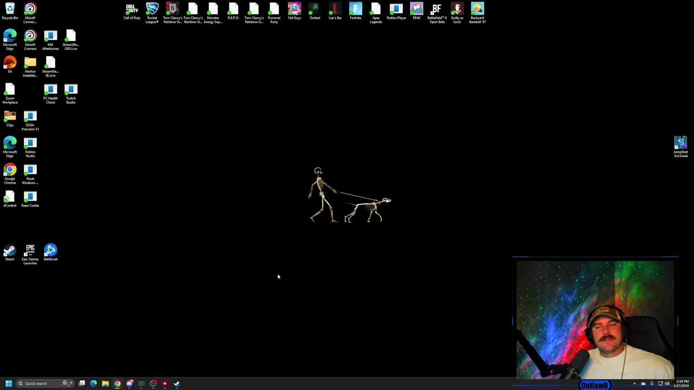Viewport: 694px width, 390px height.
Task: Open File Explorer from the taskbar
Action: [x=106, y=383]
